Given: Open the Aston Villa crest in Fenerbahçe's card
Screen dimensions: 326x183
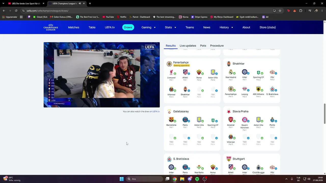Looking at the screenshot, I should tap(213, 72).
